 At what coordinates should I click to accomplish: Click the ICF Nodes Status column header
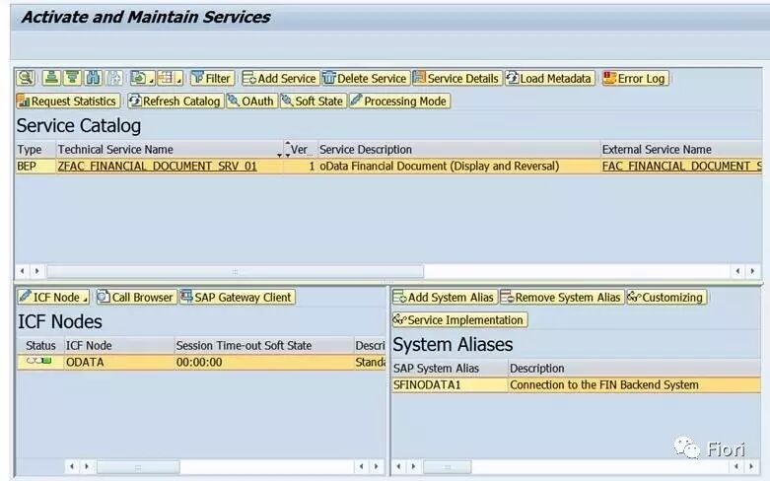[x=40, y=346]
